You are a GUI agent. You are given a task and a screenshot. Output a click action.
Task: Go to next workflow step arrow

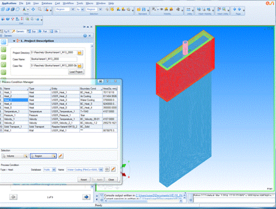[86, 197]
